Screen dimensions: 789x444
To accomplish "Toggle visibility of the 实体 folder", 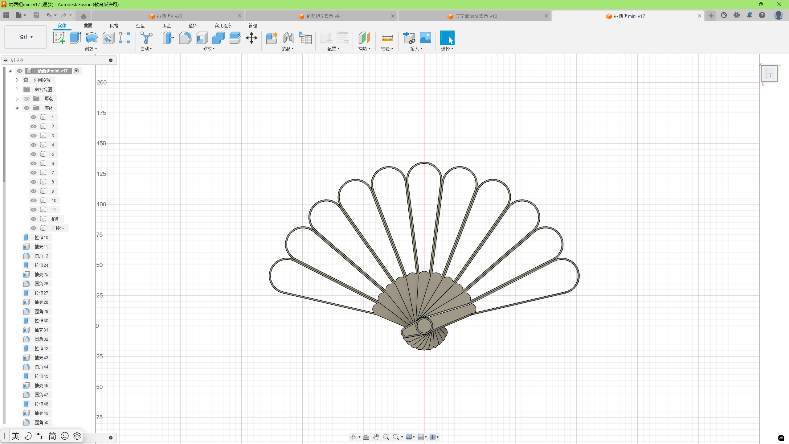I will tap(27, 108).
